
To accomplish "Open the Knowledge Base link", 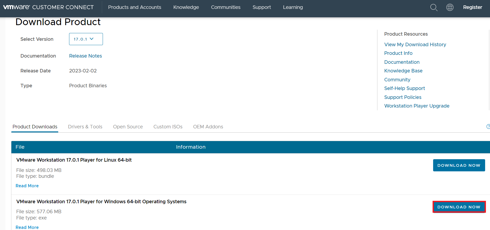I will (x=403, y=71).
